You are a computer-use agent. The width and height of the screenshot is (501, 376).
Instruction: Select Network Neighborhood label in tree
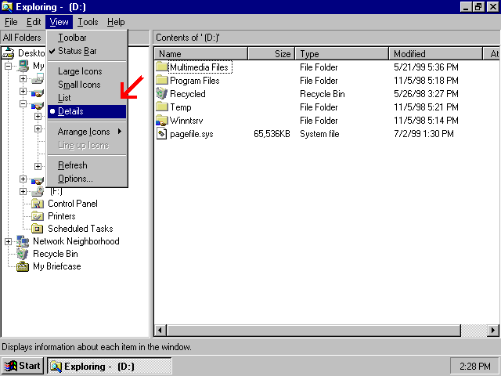(x=76, y=241)
